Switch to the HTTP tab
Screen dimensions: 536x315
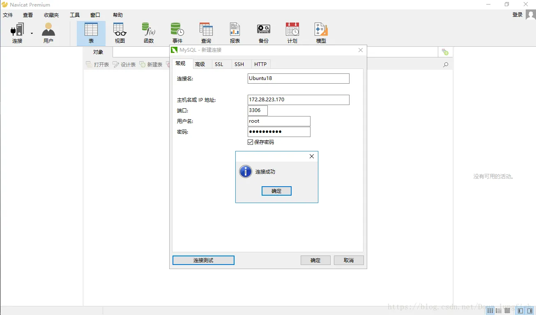coord(260,64)
